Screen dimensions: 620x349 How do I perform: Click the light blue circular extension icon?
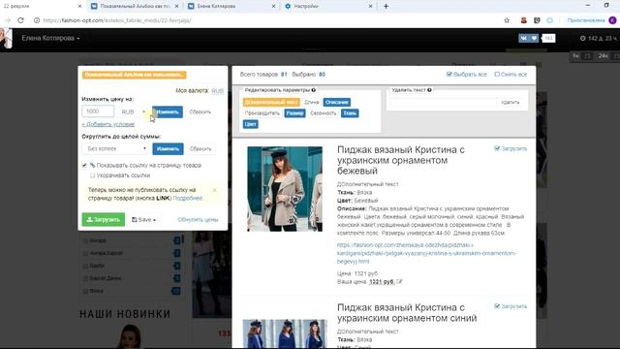click(549, 20)
